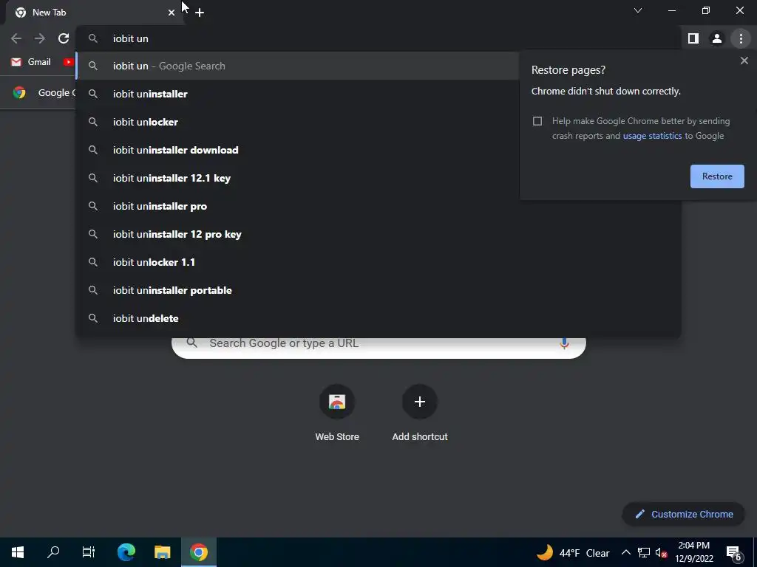Open Task View on taskbar

[x=89, y=552]
